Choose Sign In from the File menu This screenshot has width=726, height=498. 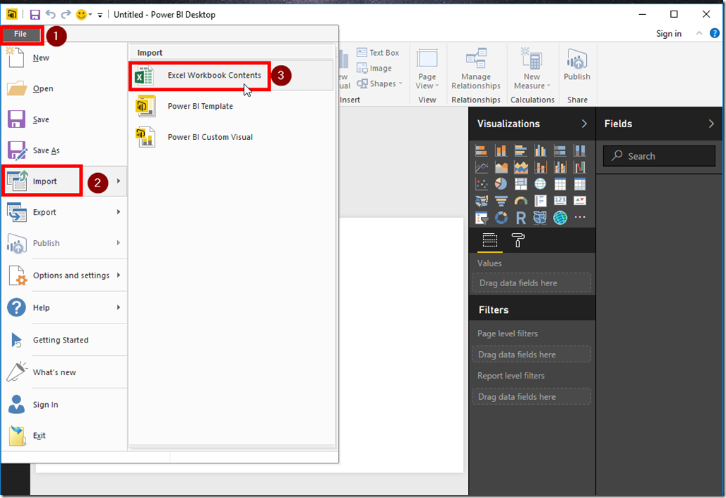coord(64,405)
